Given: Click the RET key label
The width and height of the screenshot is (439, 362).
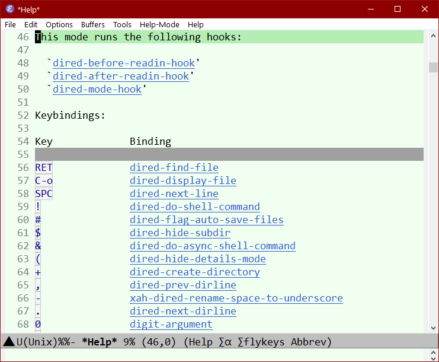Looking at the screenshot, I should click(x=44, y=167).
